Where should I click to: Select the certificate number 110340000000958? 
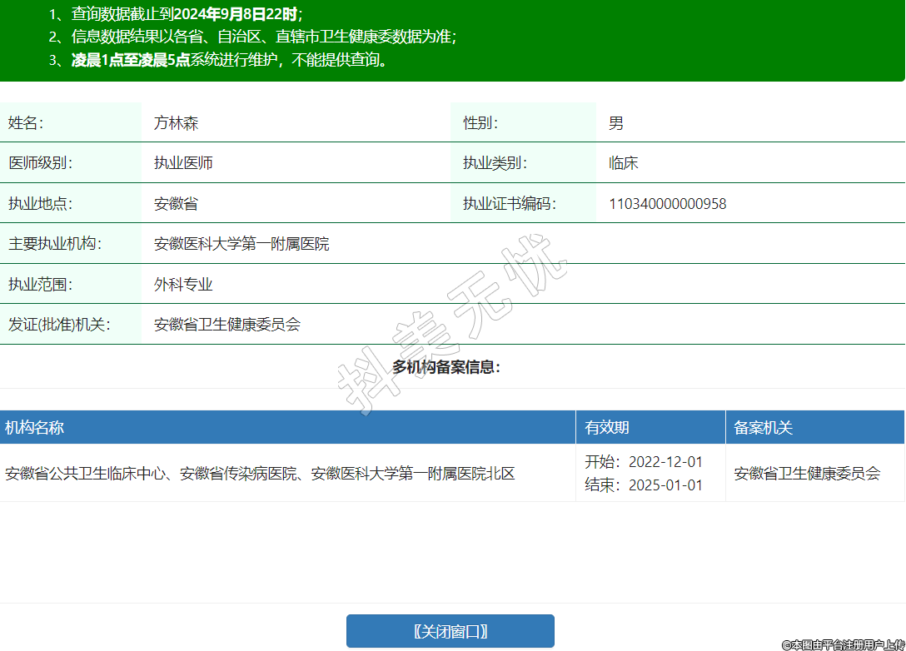667,204
